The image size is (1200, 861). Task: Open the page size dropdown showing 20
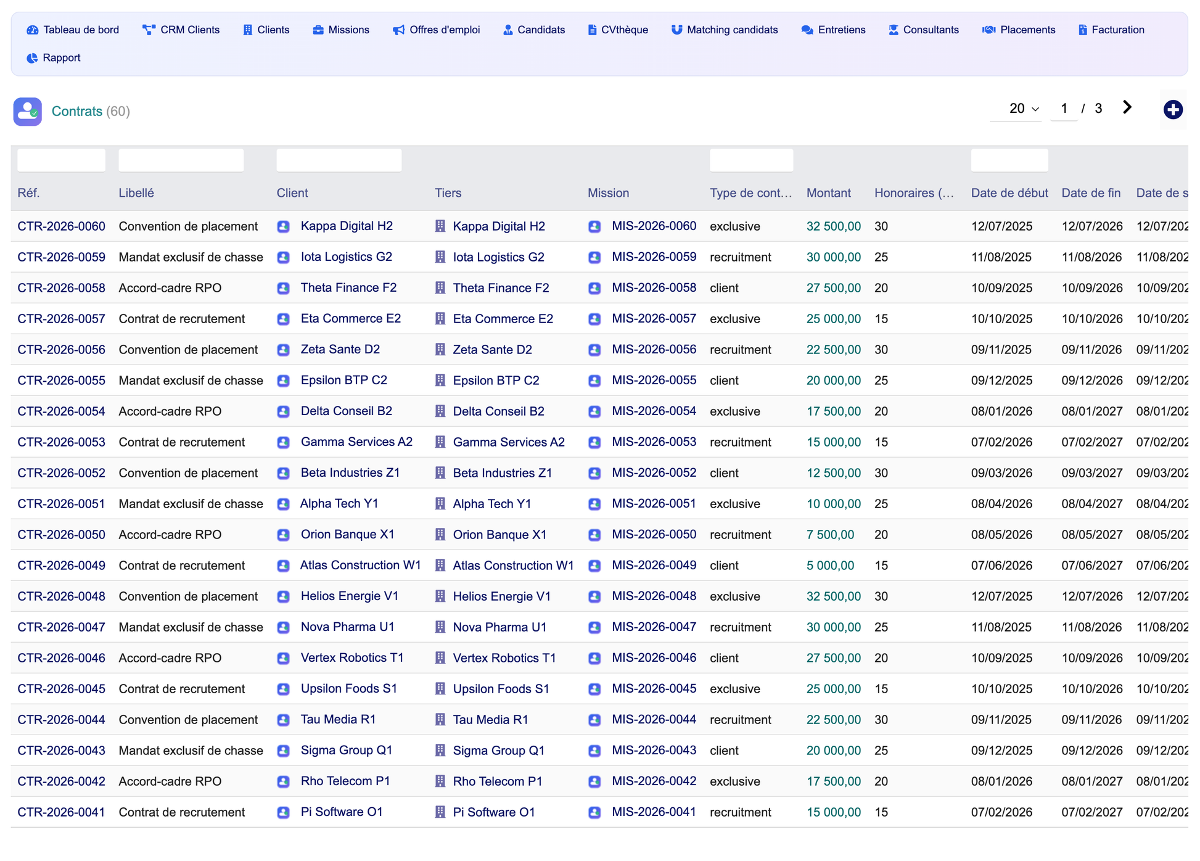point(1016,109)
